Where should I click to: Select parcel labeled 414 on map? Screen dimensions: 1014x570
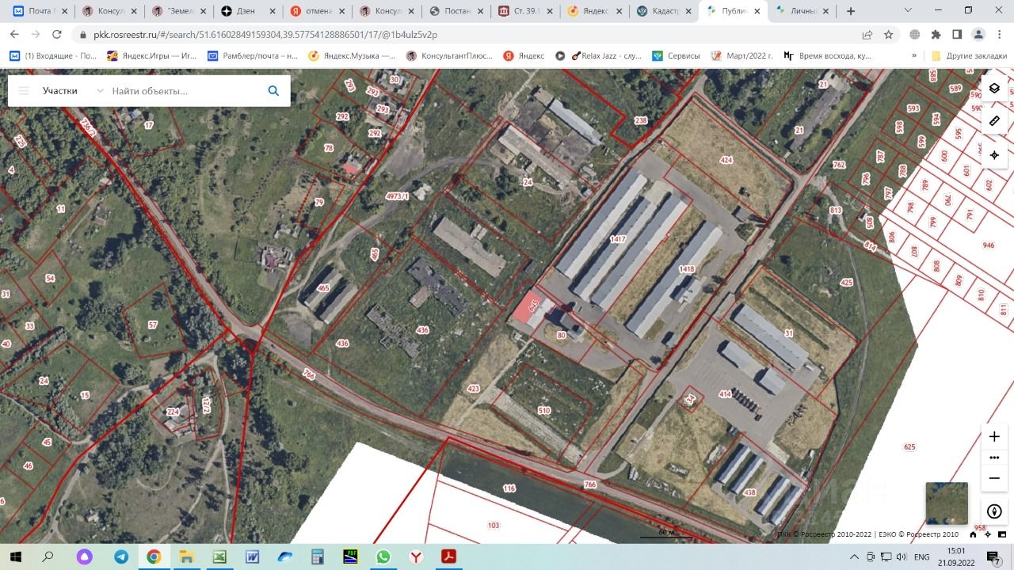point(724,393)
